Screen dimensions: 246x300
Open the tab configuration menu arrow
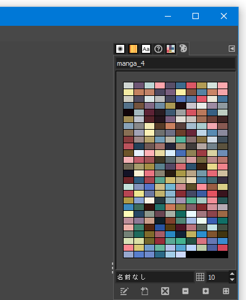(232, 49)
